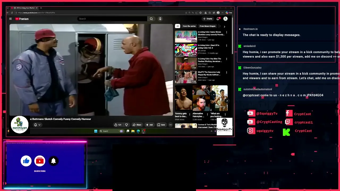Open Best Of In Living Color thumbnail
Viewport: 340px width, 191px height.
pos(186,50)
